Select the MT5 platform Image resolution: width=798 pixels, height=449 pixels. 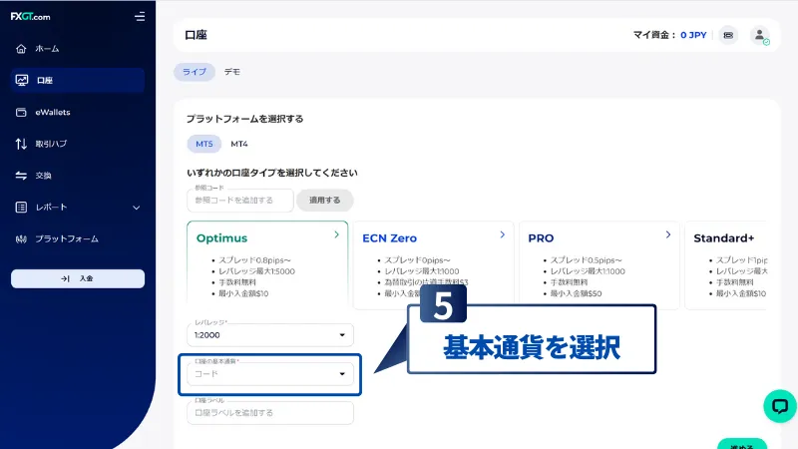[x=204, y=144]
